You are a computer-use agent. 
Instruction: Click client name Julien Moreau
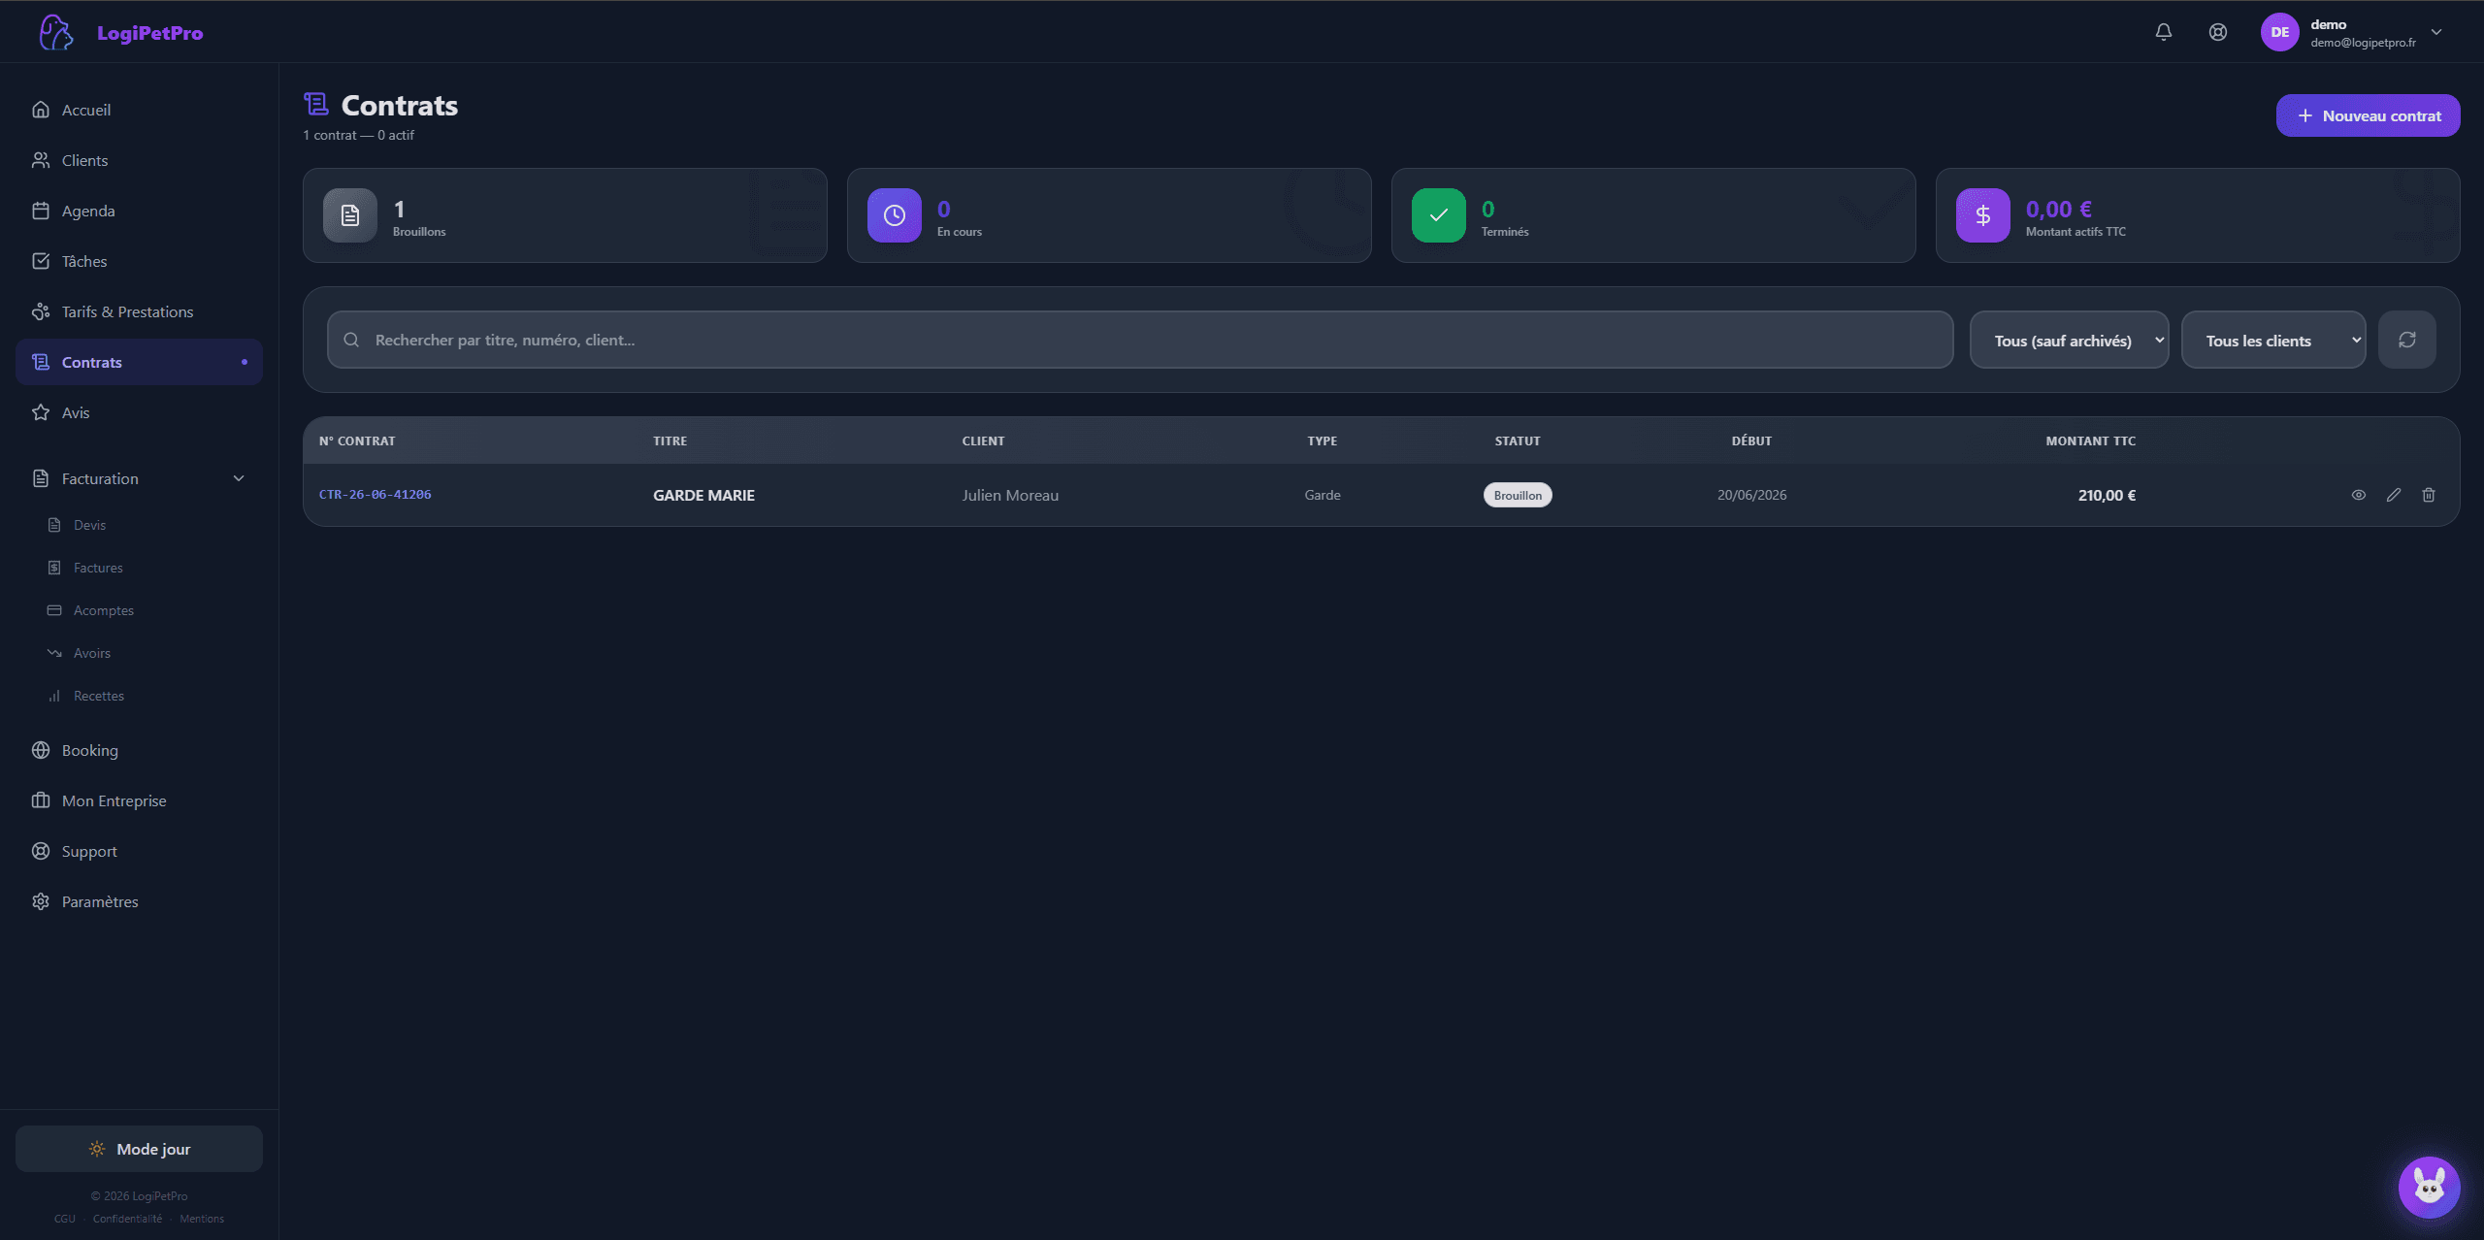pos(1010,495)
